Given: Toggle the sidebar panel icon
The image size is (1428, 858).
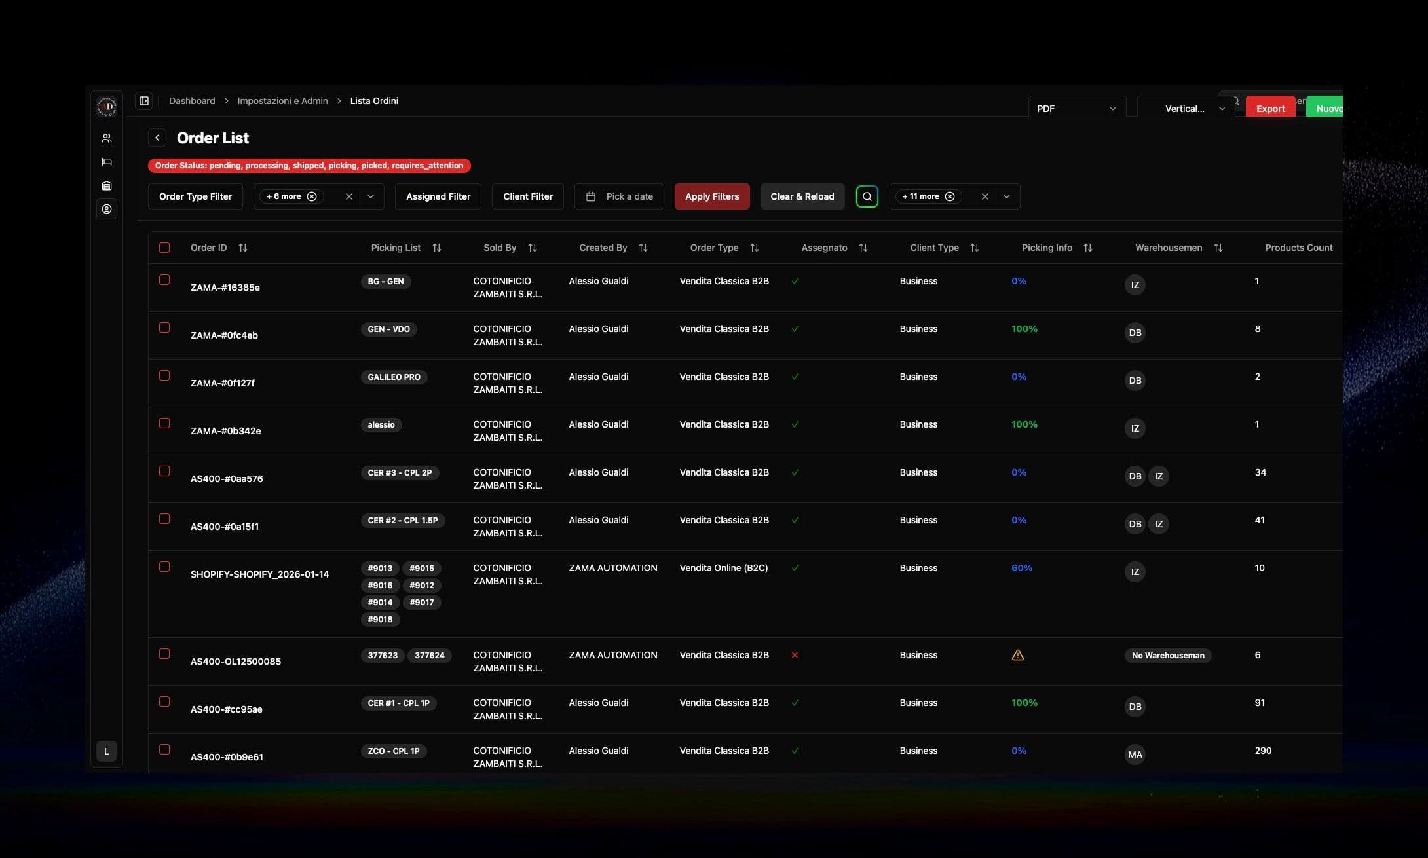Looking at the screenshot, I should click(144, 101).
